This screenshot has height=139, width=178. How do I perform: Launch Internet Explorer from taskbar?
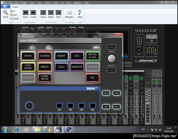tap(16, 130)
